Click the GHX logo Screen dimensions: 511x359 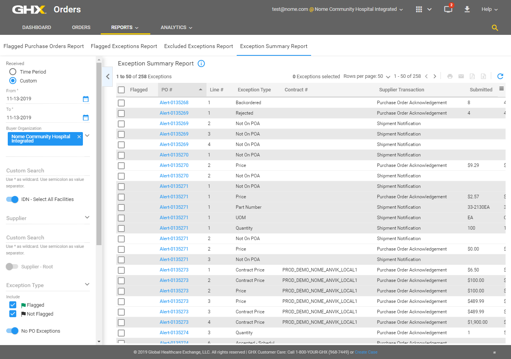point(29,9)
